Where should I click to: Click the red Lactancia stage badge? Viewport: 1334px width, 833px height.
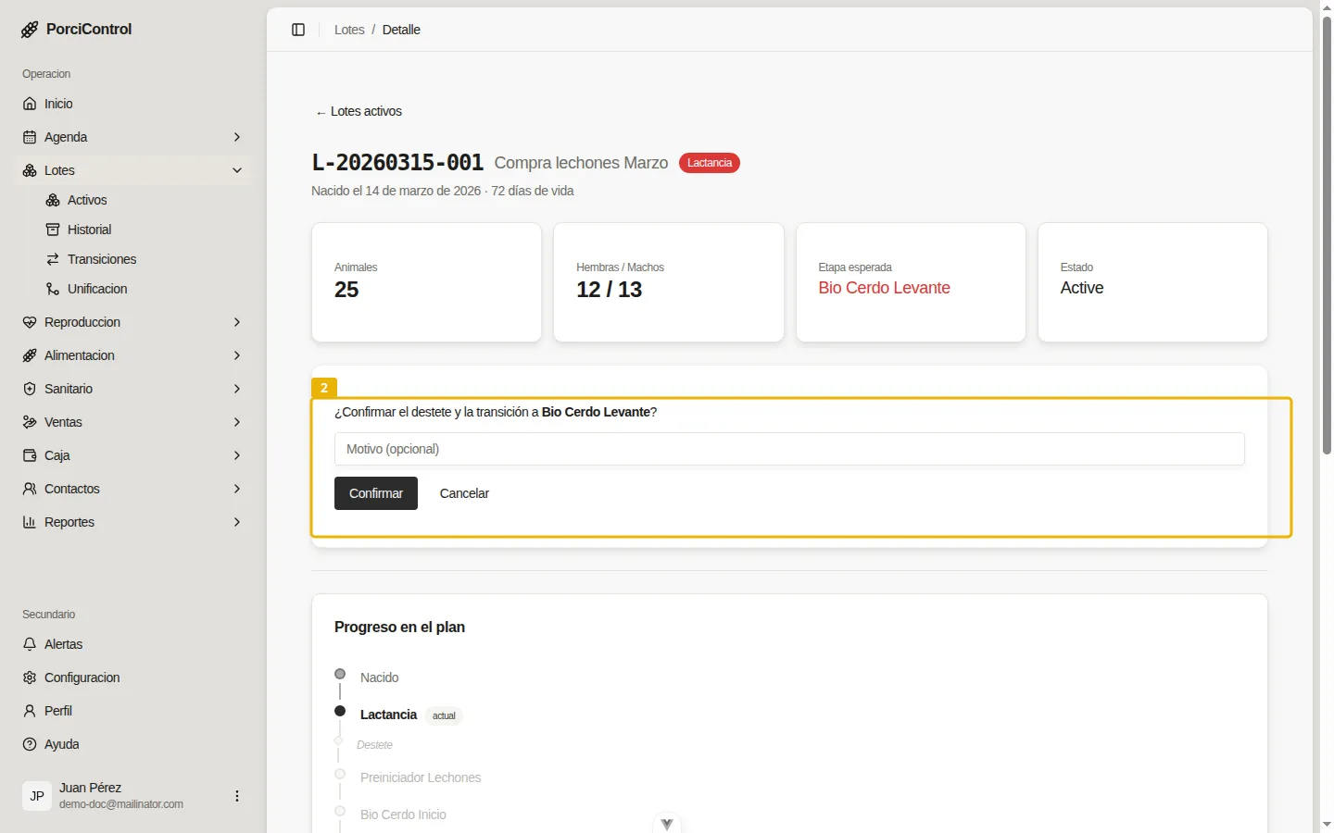[x=710, y=163]
